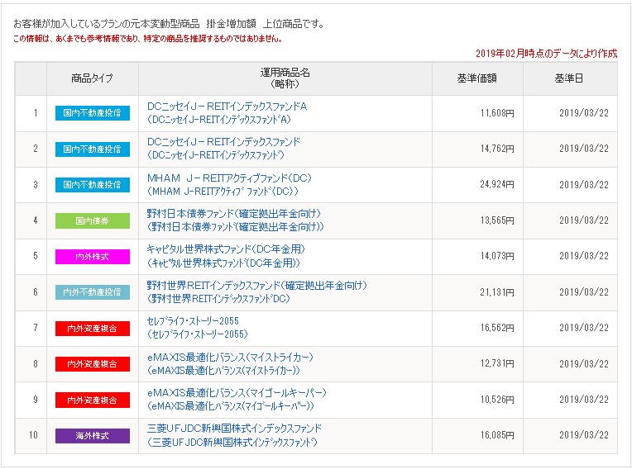
Task: Select date 2019/03/22 in row 1
Action: point(584,113)
